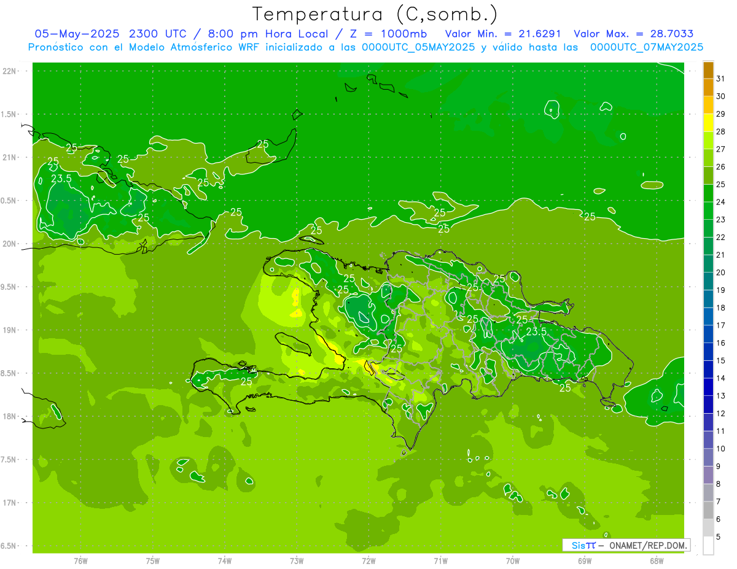Screen dimensions: 737x569
Task: Click the purple swatch between 8 and 9
Action: click(x=708, y=475)
